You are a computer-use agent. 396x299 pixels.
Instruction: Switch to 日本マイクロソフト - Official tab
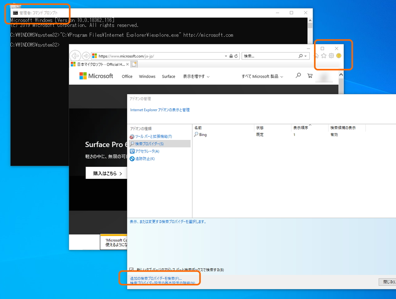pyautogui.click(x=100, y=65)
